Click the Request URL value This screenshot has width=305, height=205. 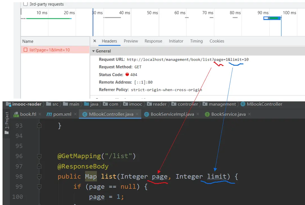coord(188,60)
